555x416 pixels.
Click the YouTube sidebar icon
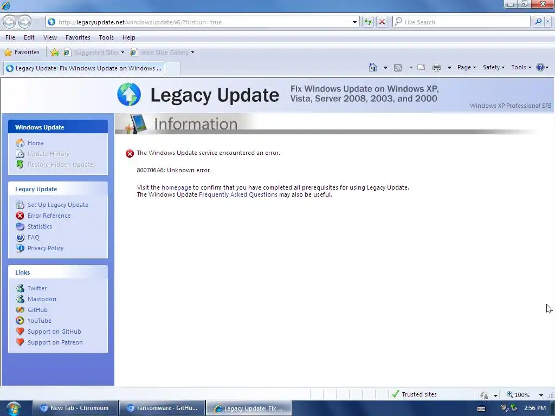20,321
